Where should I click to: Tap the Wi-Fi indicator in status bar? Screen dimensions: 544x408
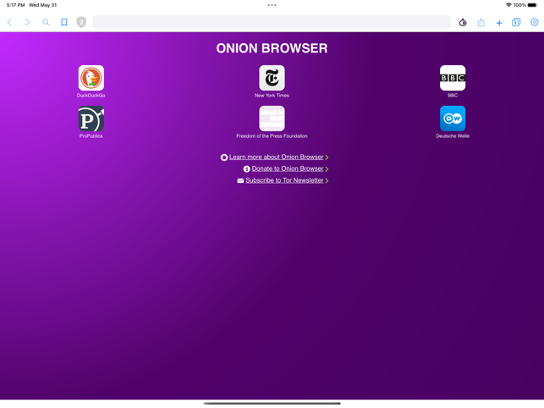coord(508,5)
